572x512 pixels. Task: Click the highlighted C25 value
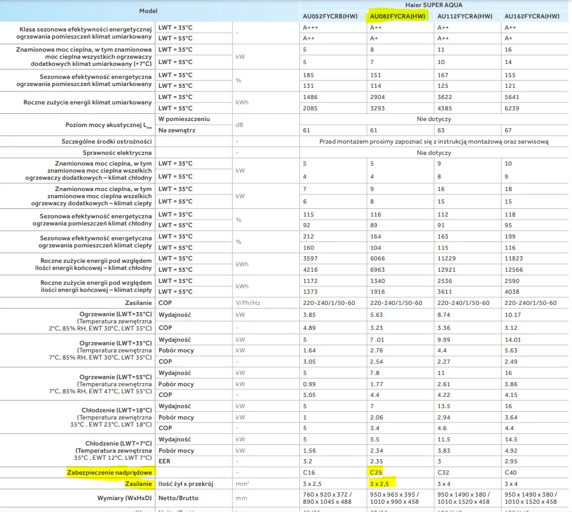point(376,472)
